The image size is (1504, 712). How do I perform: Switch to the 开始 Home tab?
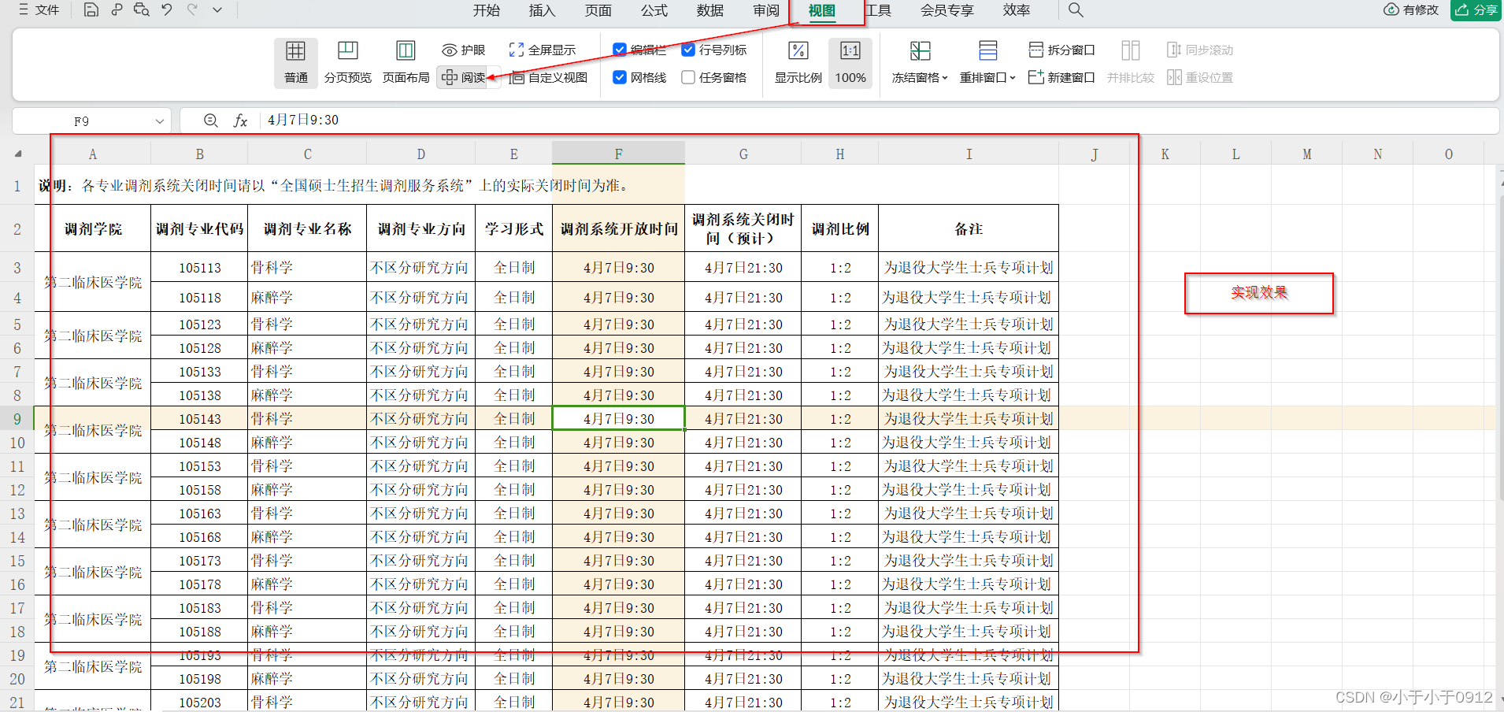[486, 10]
